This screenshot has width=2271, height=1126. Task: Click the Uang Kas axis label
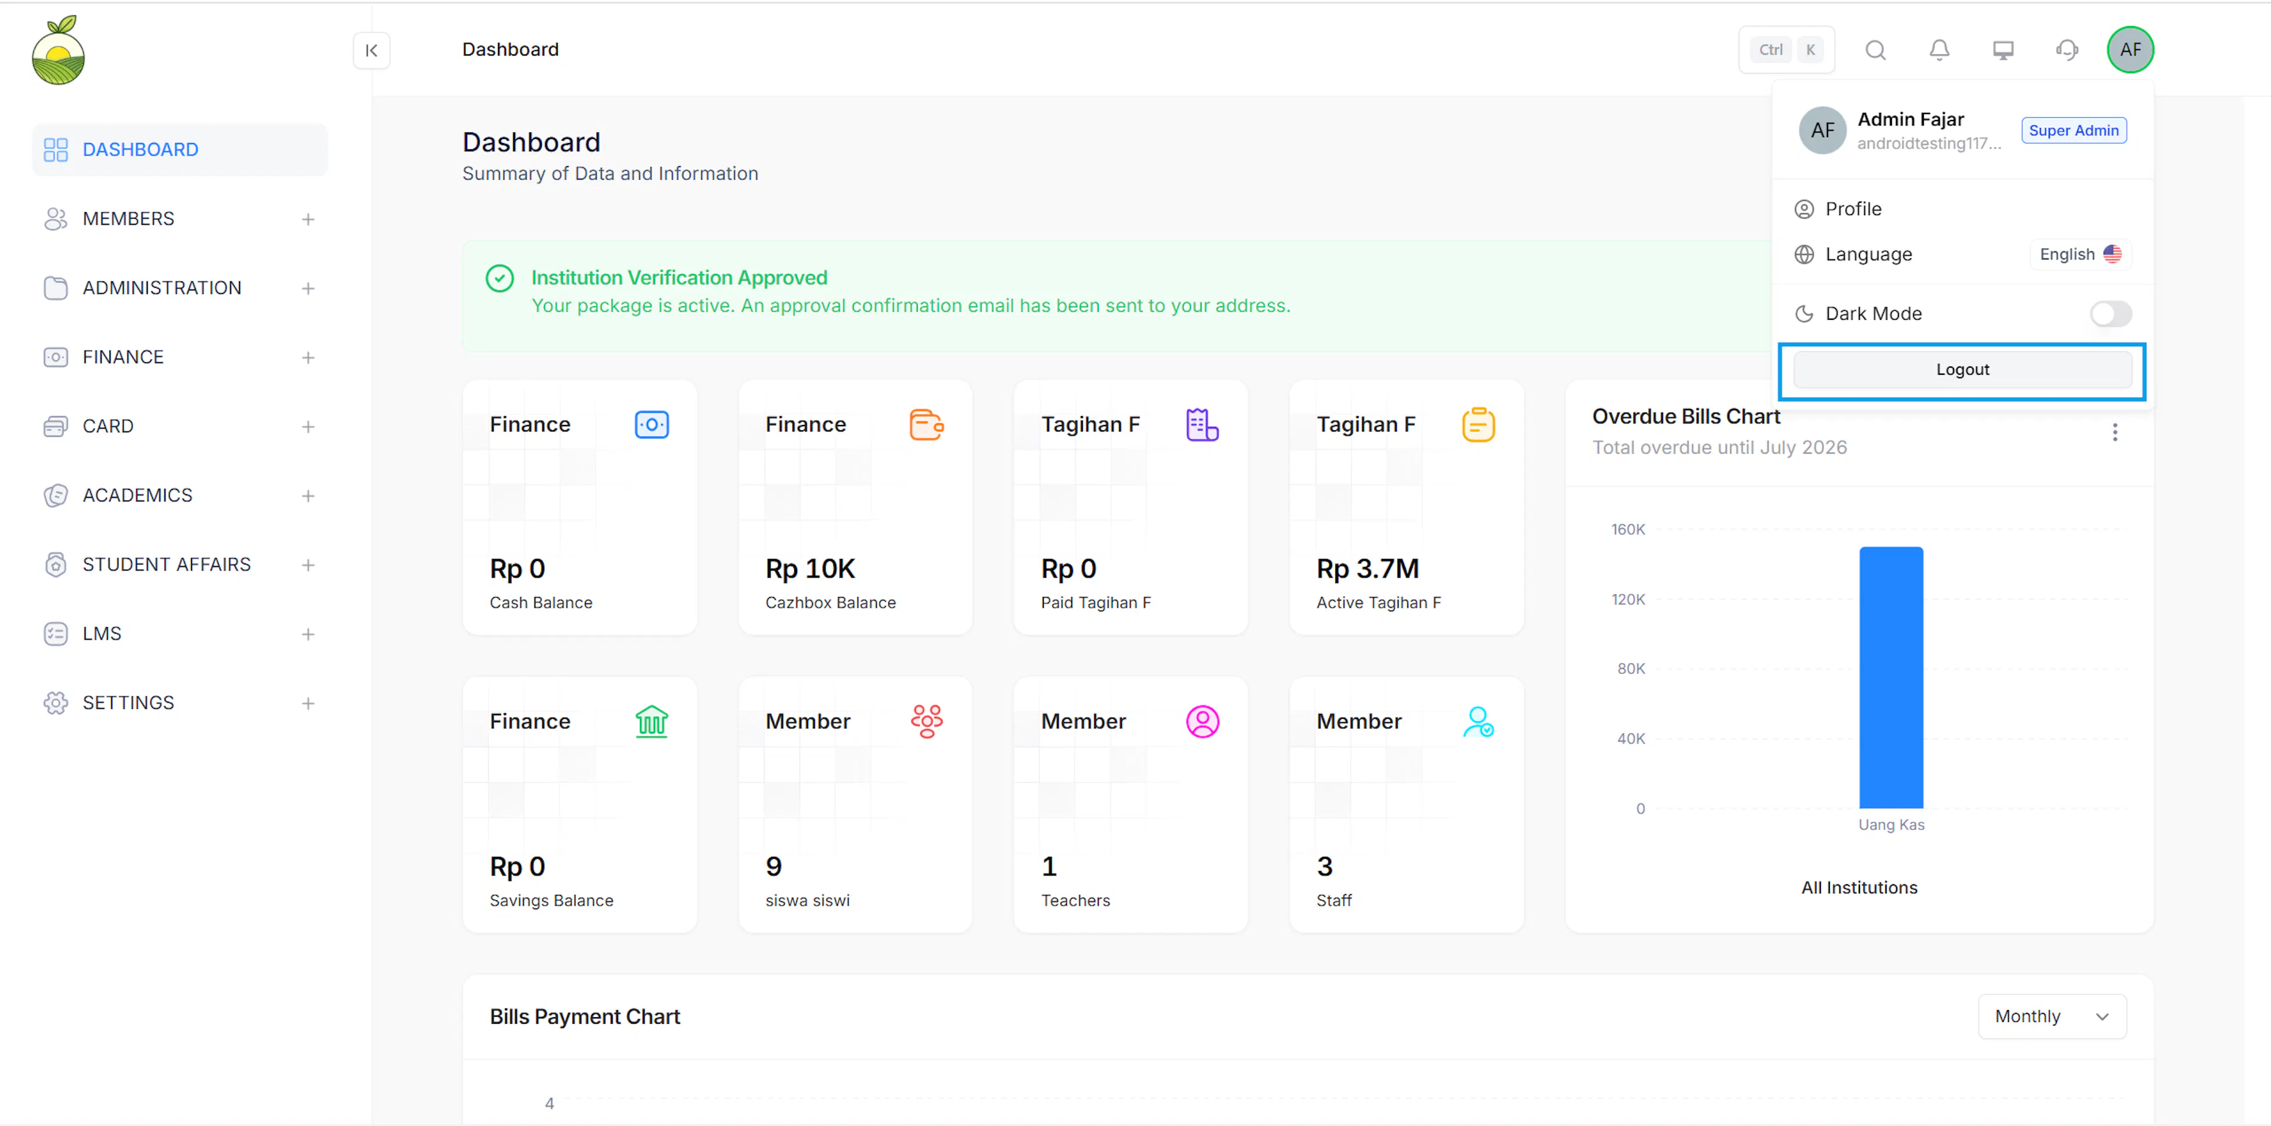[1891, 825]
